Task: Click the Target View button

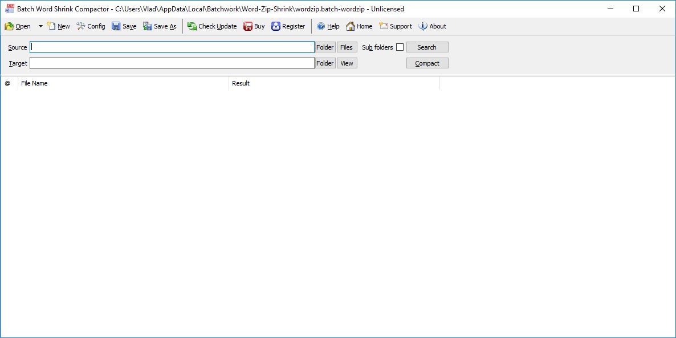Action: pyautogui.click(x=347, y=63)
